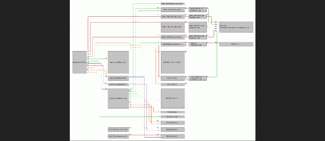Click the 2606:4700:50::adf5:3af4 IPv6 node
The height and width of the screenshot is (141, 325).
[173, 10]
